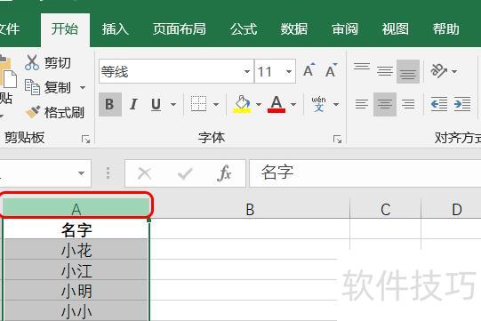Open the 插入 tab
Screen dimensions: 481x321
pos(116,29)
